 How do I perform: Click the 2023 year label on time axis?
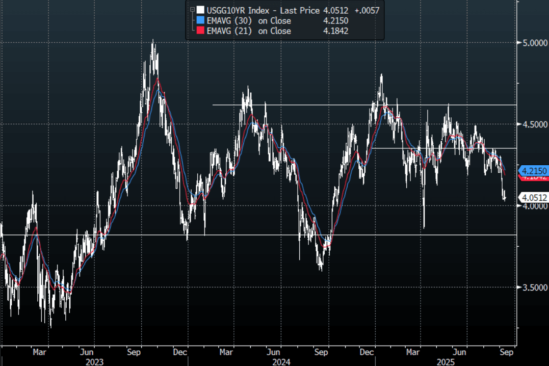pos(94,361)
